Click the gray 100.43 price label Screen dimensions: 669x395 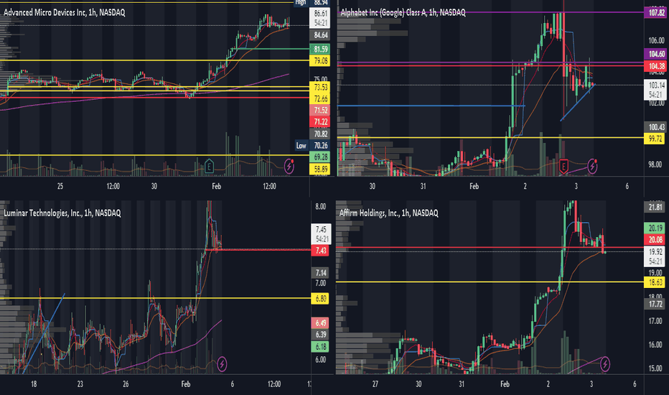coord(656,127)
